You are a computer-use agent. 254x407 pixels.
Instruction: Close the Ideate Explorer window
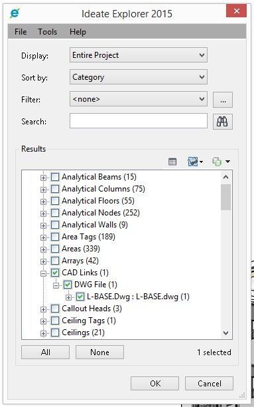[x=236, y=11]
